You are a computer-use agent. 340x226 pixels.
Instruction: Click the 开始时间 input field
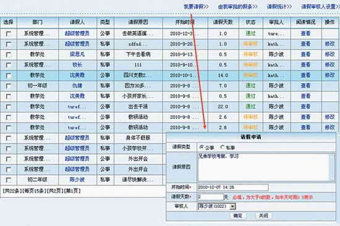[x=233, y=187]
